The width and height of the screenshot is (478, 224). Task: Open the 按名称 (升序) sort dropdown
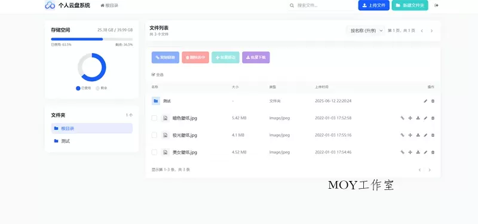coord(366,31)
